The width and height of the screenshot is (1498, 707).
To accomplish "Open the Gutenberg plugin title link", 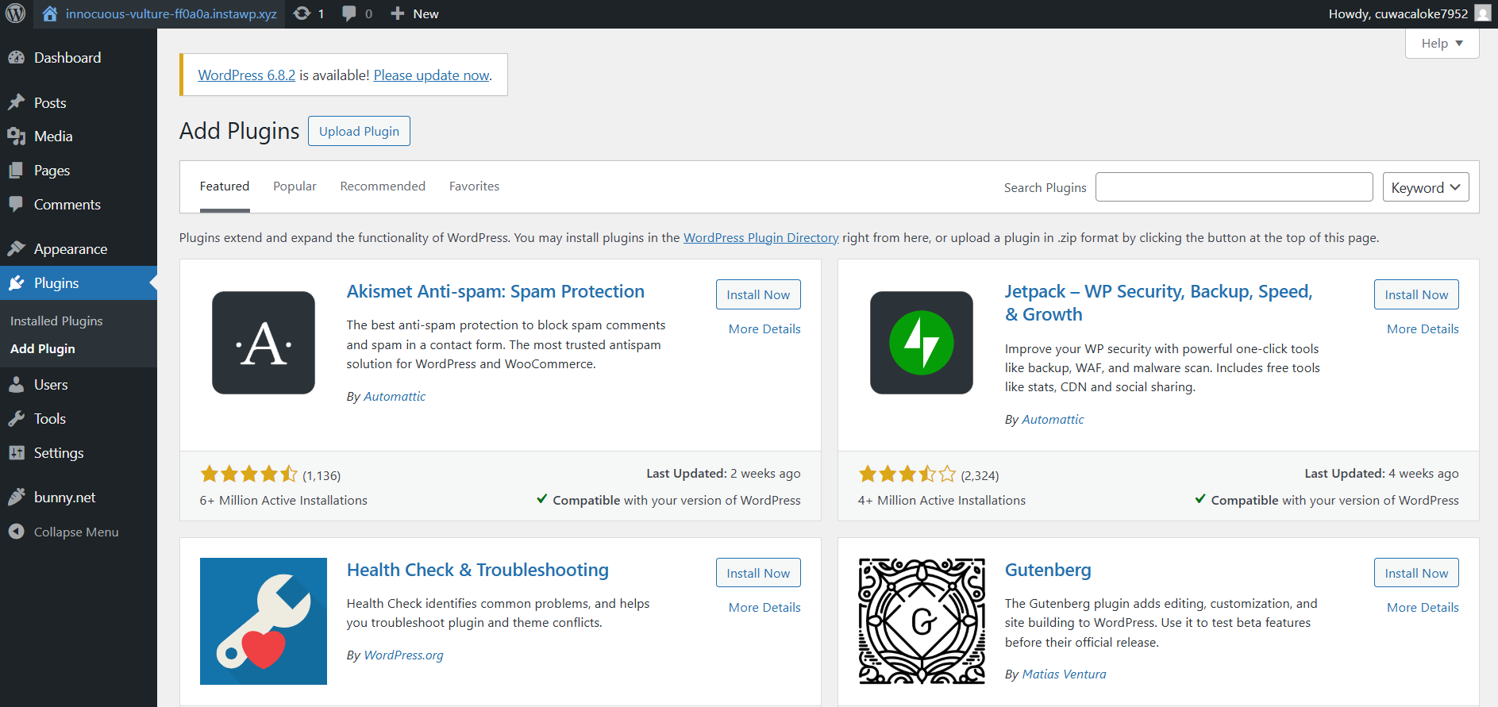I will click(x=1048, y=570).
